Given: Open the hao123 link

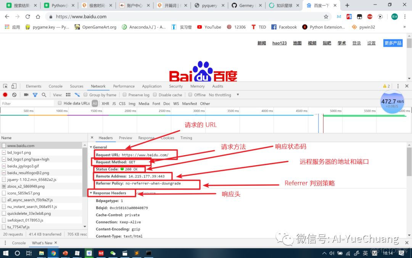Looking at the screenshot, I should 279,43.
